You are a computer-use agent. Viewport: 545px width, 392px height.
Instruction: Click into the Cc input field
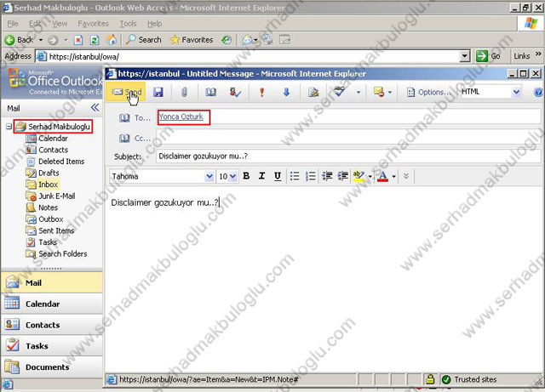[x=348, y=138]
